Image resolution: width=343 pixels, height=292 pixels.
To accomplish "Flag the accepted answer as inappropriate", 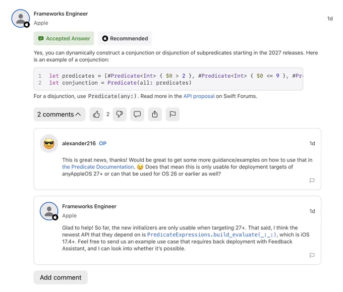I will point(173,114).
